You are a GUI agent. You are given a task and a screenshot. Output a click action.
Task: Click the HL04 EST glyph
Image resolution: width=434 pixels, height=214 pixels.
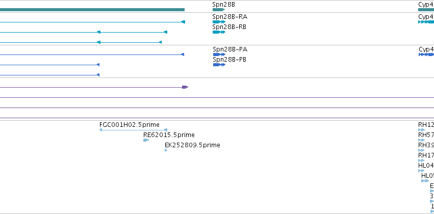[x=421, y=171]
